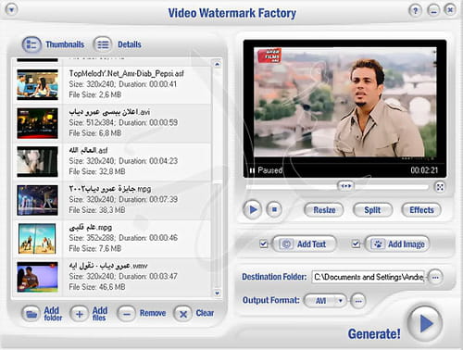Click the video seek slider handle
Viewport: 463px width, 350px height.
tap(345, 186)
